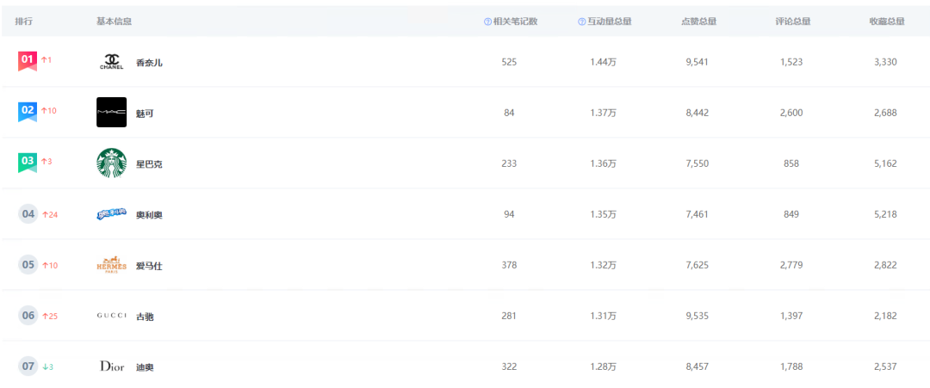Select the interaction value 1.36万

pos(603,163)
